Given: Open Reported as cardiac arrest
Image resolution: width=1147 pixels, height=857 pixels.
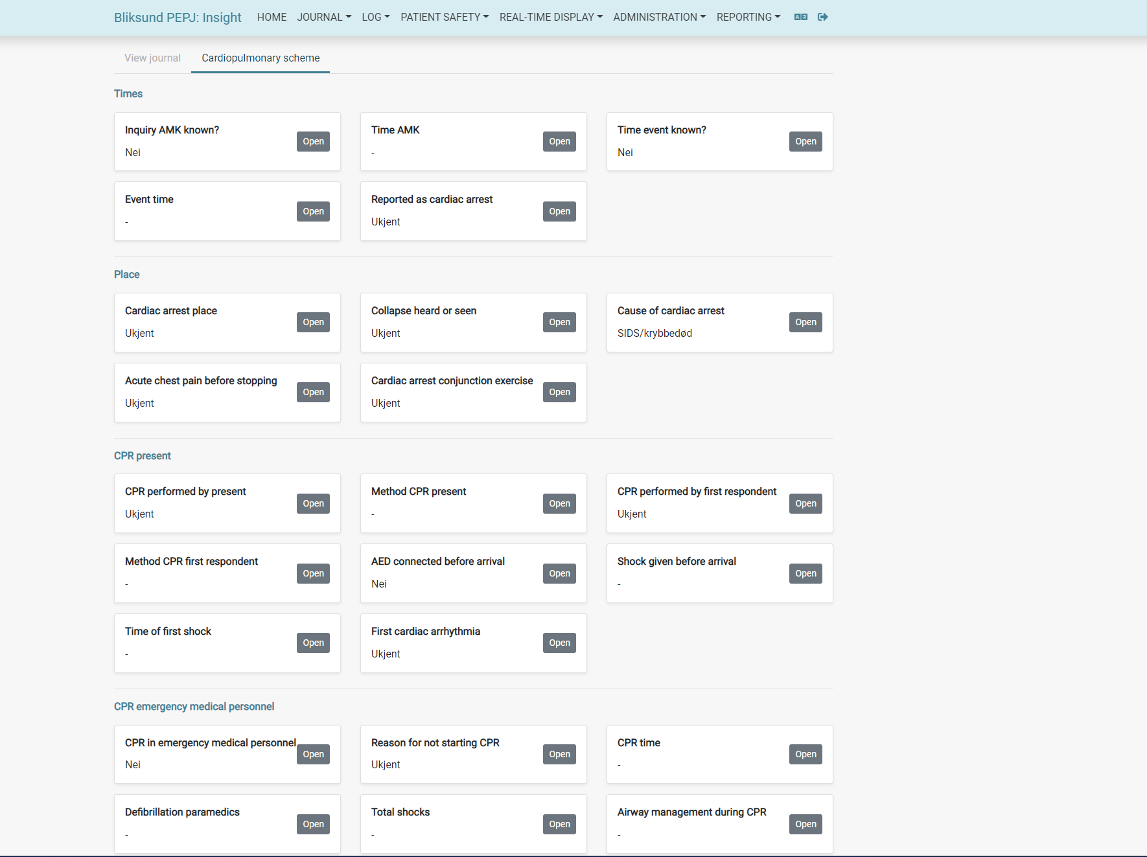Looking at the screenshot, I should click(559, 211).
